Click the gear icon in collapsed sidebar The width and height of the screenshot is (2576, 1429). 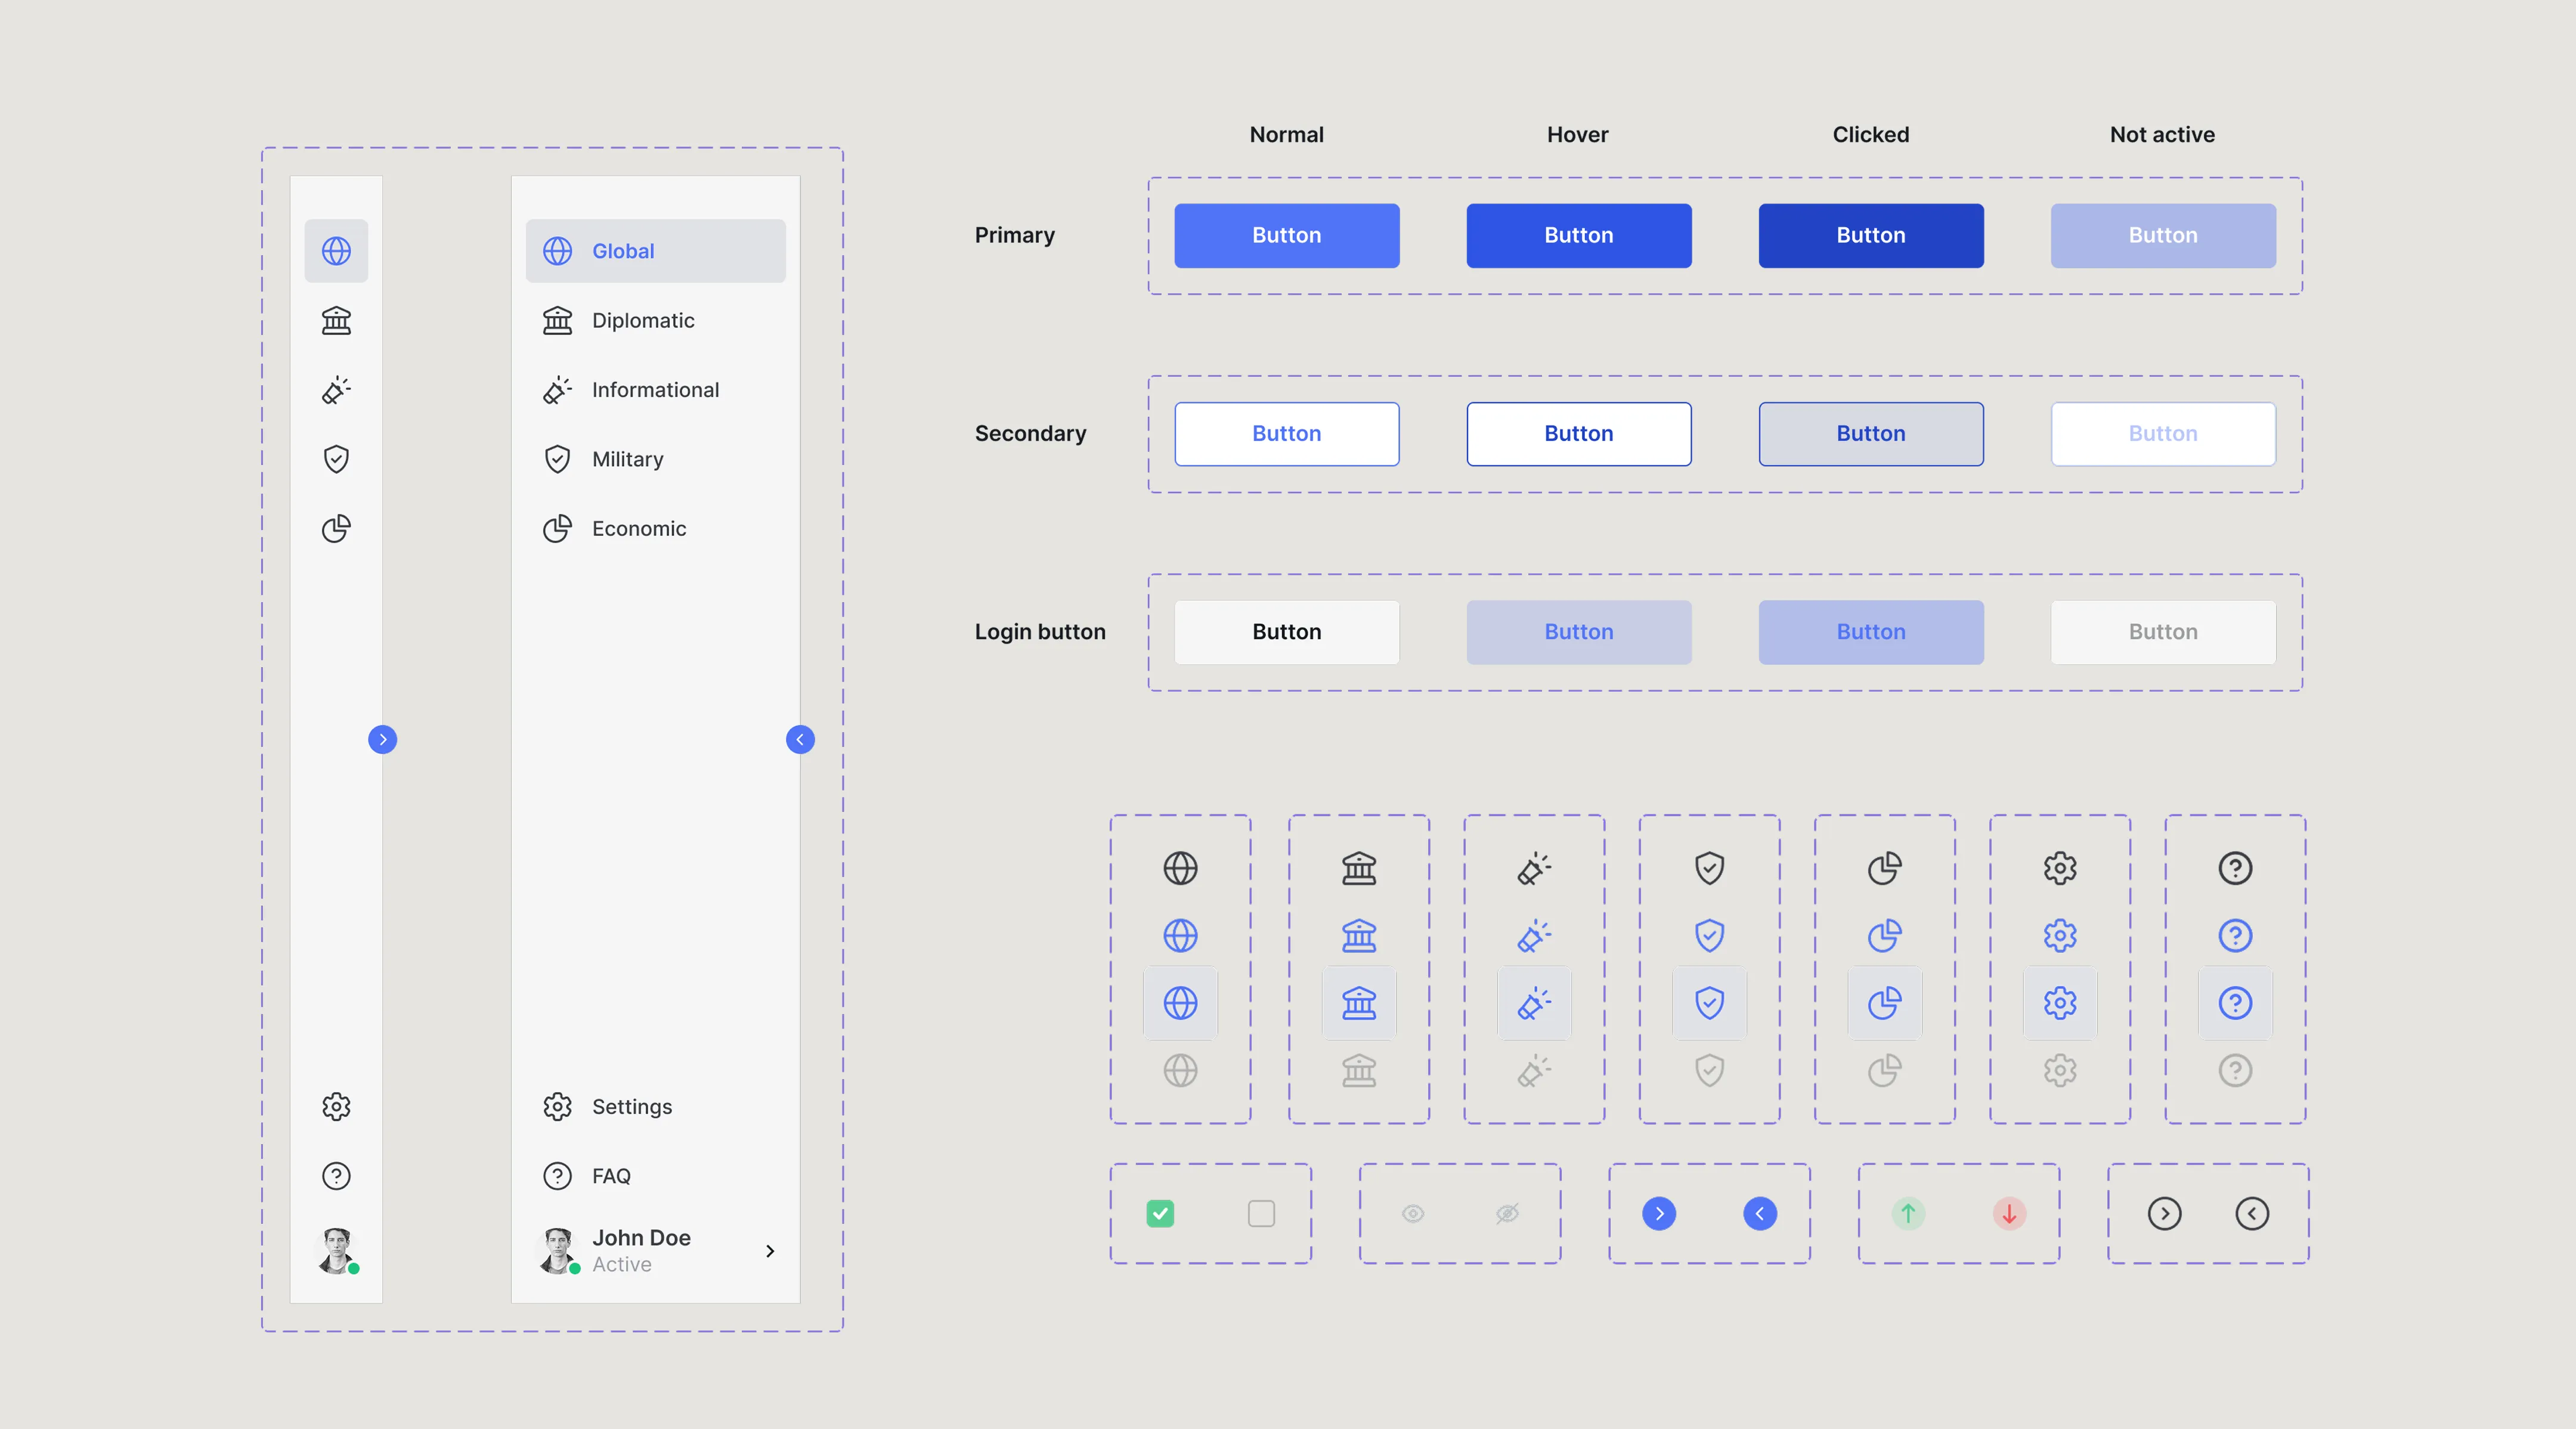point(336,1106)
